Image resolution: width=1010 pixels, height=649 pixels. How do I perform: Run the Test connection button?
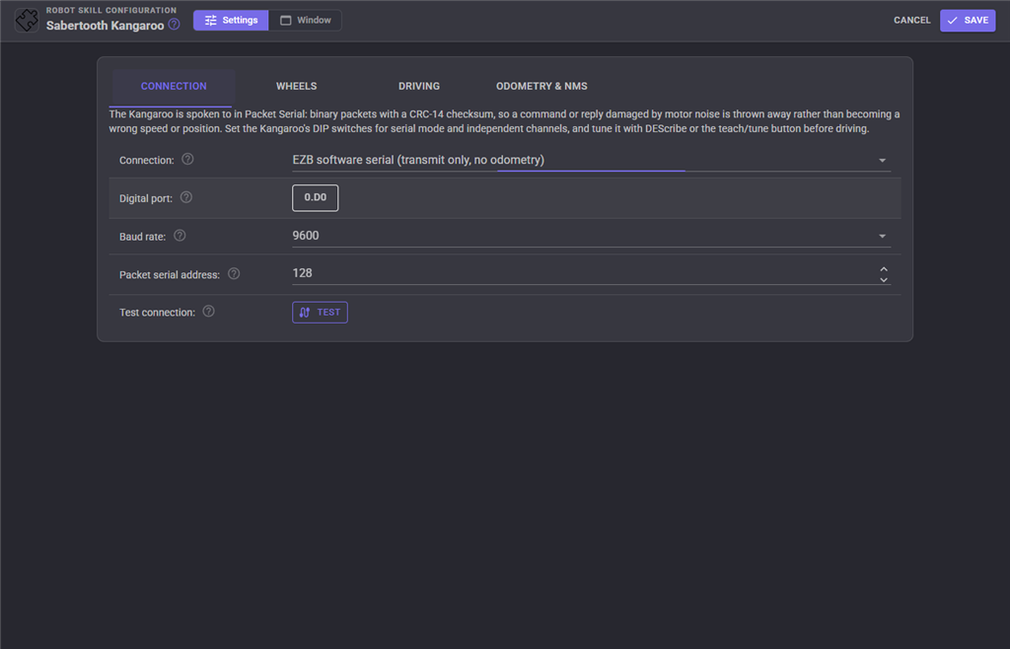point(321,313)
